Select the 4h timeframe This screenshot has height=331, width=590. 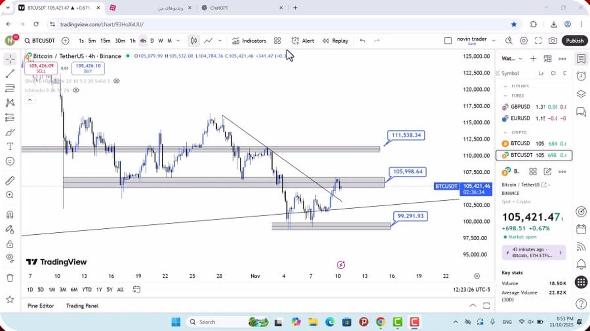(143, 41)
